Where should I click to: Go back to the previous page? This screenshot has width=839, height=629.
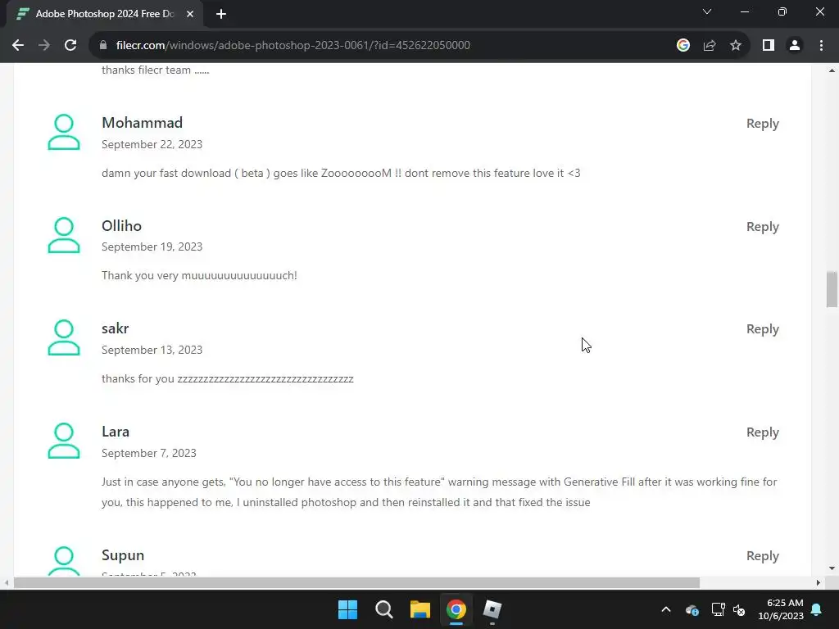coord(18,46)
